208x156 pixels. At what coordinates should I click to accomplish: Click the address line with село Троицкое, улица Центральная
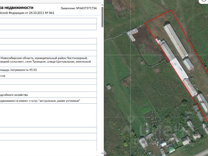tap(45, 61)
